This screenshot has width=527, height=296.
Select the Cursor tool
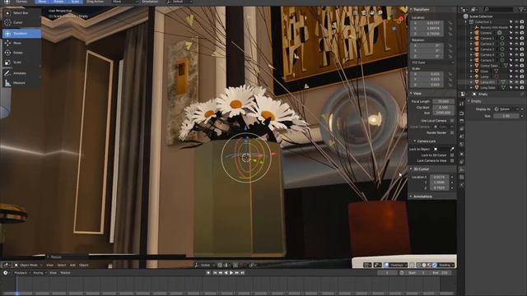21,22
